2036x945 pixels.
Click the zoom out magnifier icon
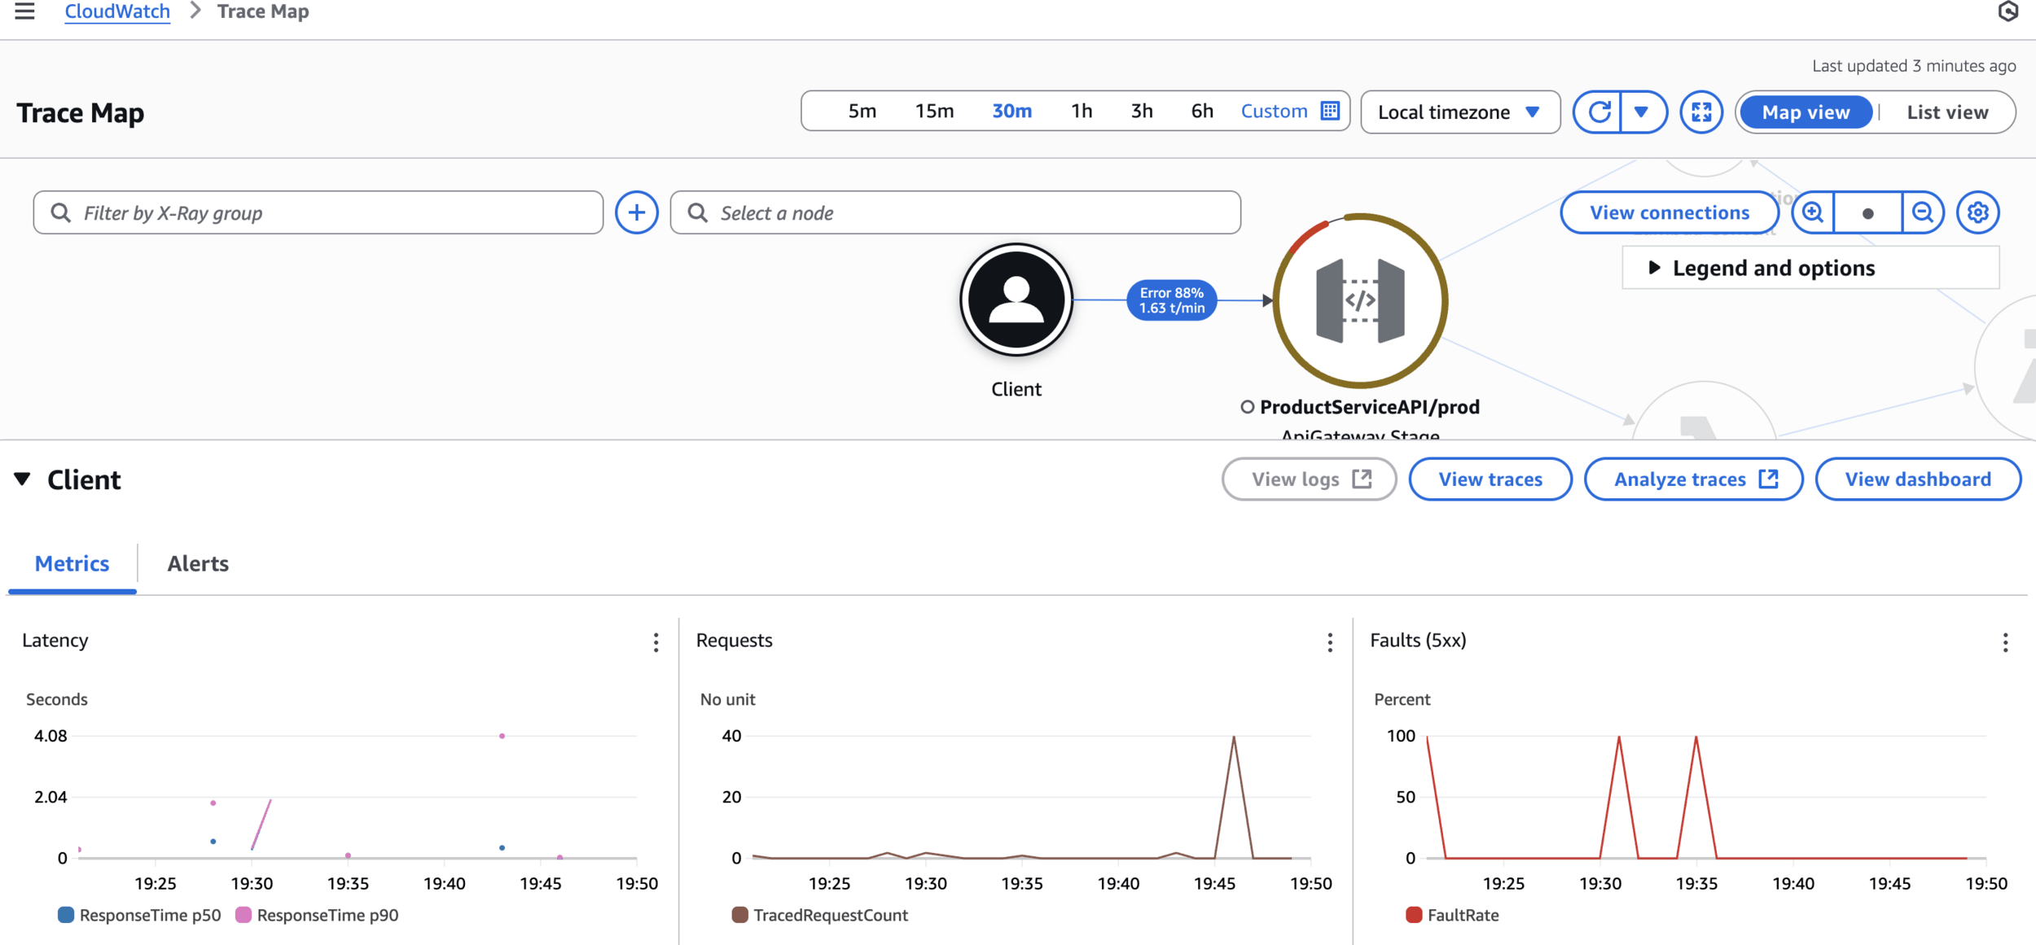click(x=1923, y=212)
